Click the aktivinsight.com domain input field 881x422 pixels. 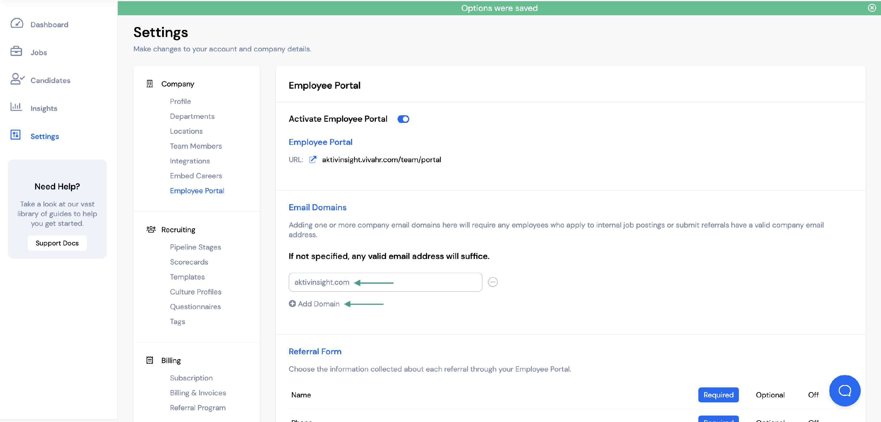(385, 282)
